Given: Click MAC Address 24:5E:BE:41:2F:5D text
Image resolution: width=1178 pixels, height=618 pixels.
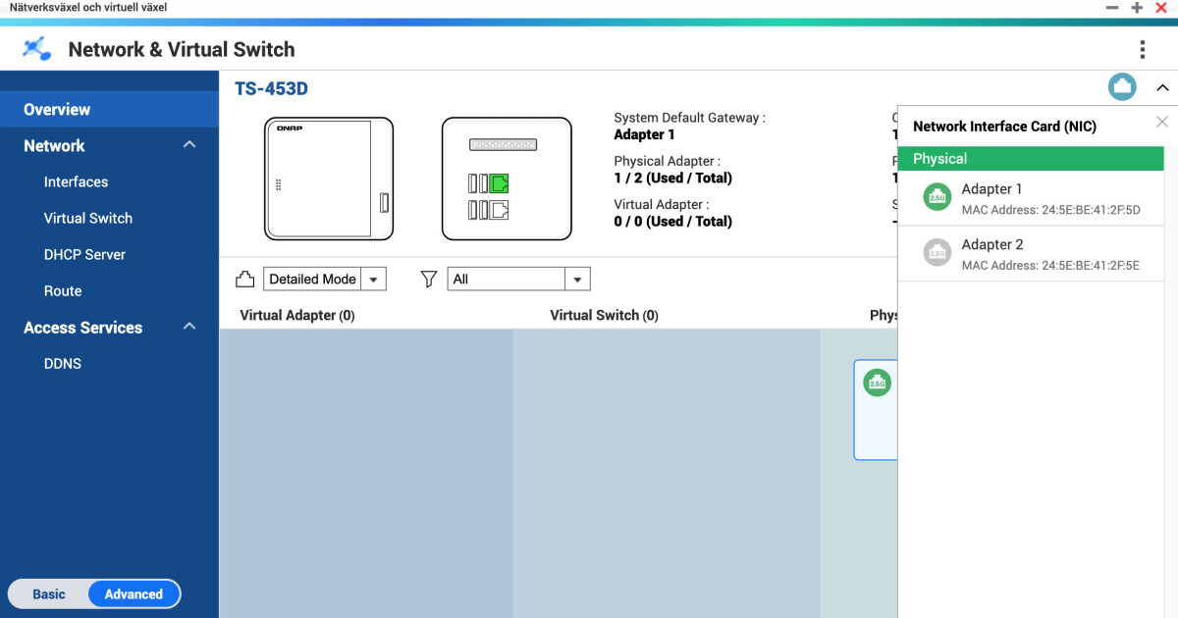Looking at the screenshot, I should click(1050, 210).
